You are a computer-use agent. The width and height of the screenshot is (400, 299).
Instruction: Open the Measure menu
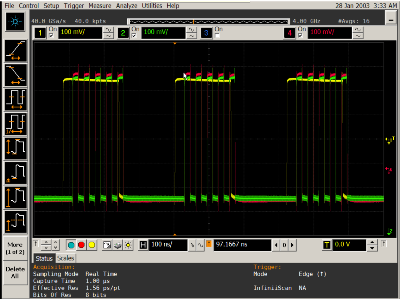pyautogui.click(x=100, y=6)
